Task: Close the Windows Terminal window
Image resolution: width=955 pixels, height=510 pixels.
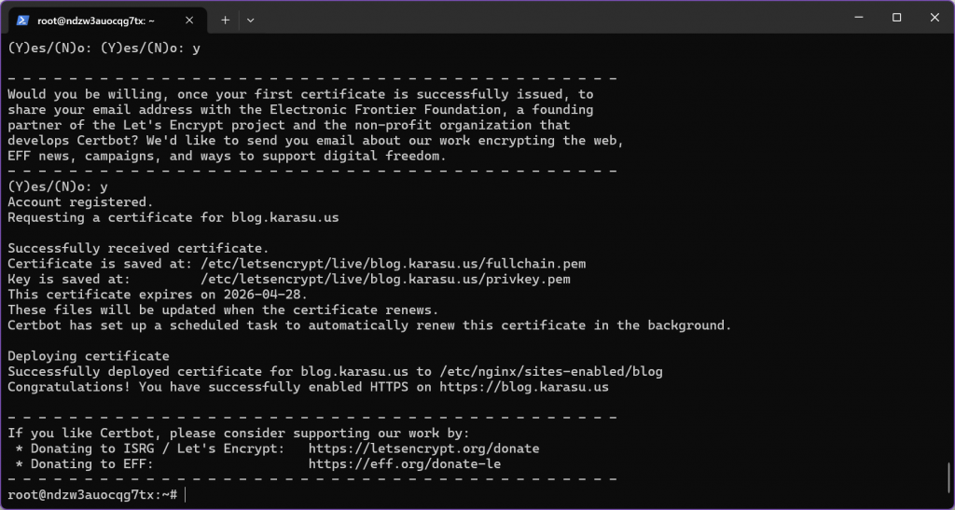Action: [x=934, y=18]
